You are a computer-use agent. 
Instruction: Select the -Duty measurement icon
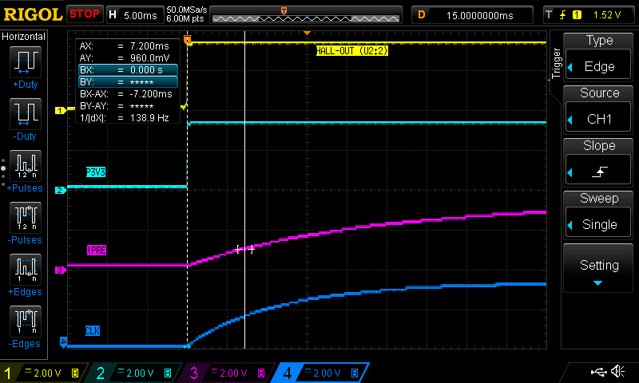26,114
